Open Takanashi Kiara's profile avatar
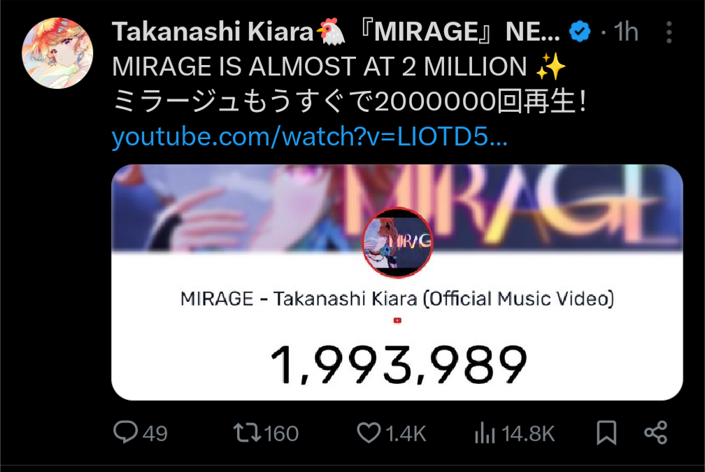This screenshot has width=705, height=472. tap(57, 53)
